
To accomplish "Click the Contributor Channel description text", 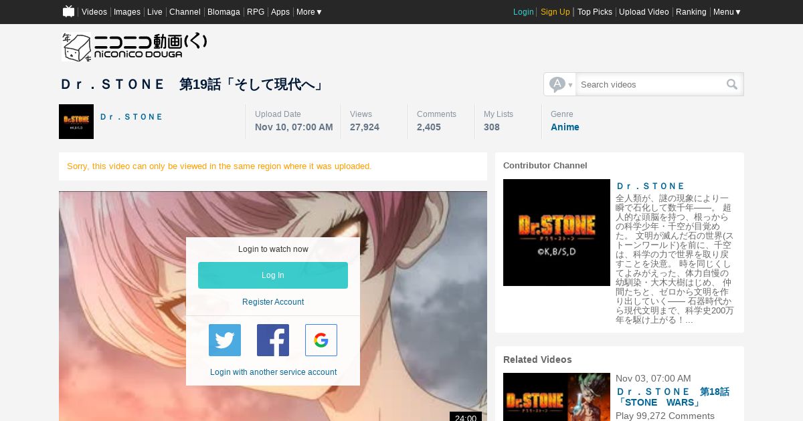I will coord(675,259).
